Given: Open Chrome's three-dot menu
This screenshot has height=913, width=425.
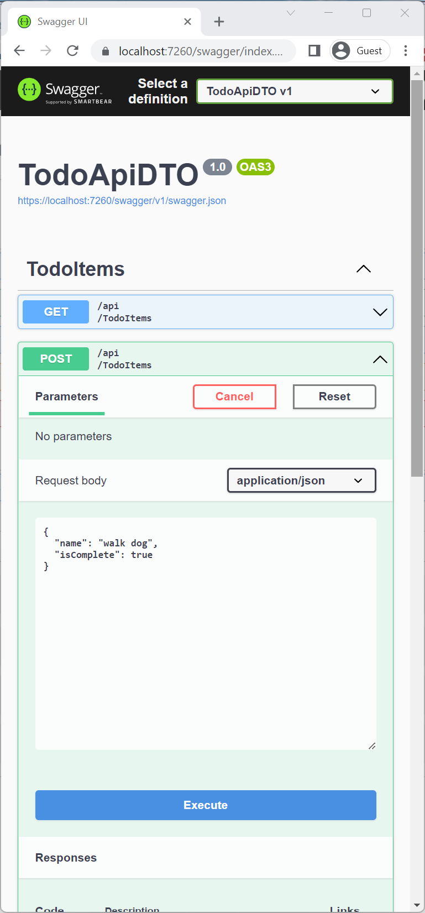Looking at the screenshot, I should tap(406, 51).
